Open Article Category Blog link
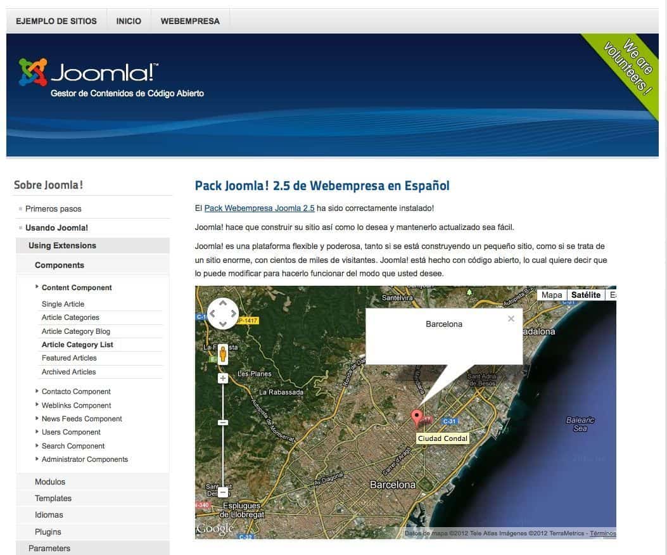The height and width of the screenshot is (555, 667). (76, 331)
